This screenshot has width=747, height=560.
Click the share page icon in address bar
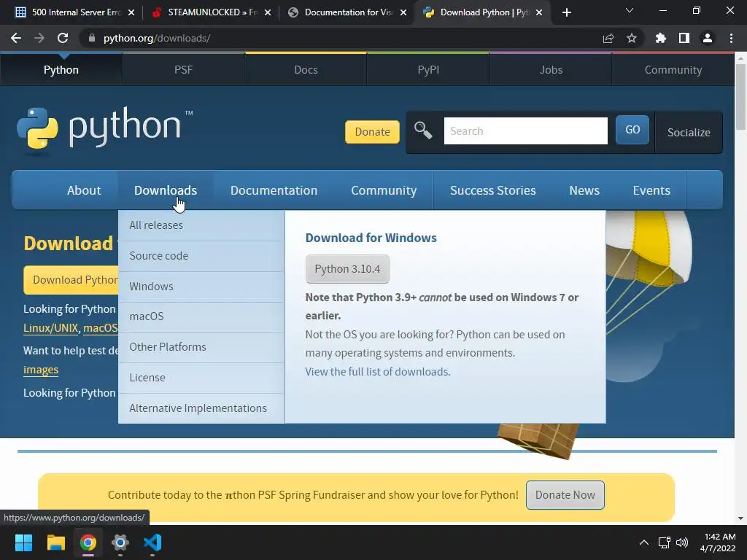point(608,38)
